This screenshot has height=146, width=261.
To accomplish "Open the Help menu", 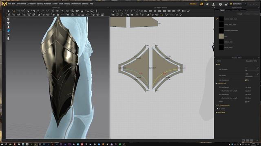I will 91,4.
